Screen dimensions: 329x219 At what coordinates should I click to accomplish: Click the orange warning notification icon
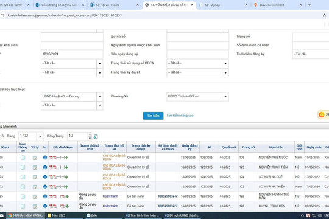click(x=321, y=114)
